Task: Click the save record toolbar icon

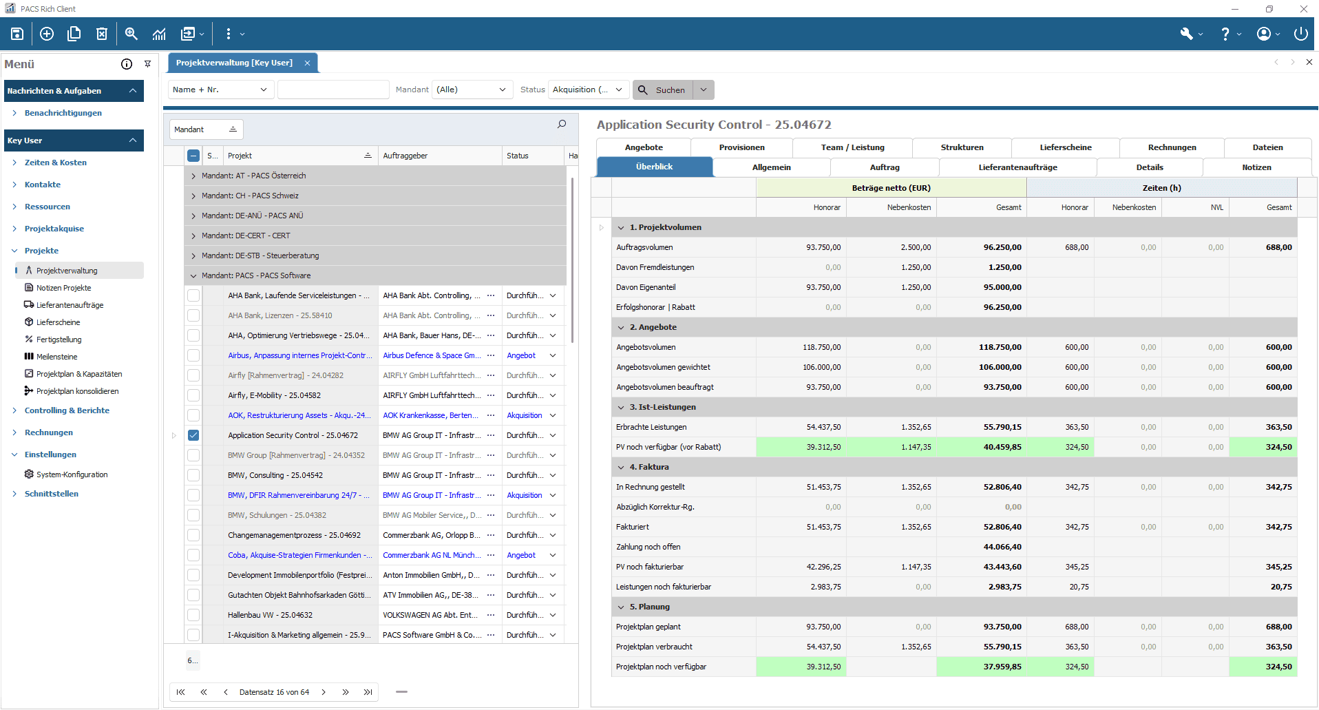Action: pos(17,33)
